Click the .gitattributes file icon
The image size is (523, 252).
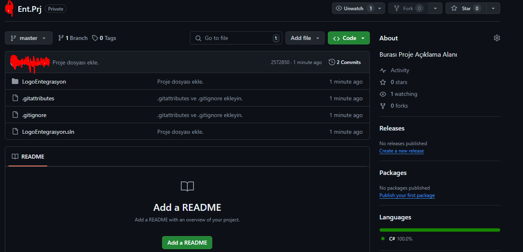point(15,98)
